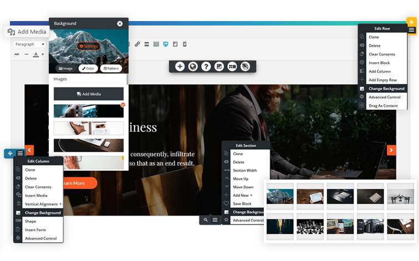Expand the text color arrow next to A
This screenshot has height=261, width=419.
click(x=43, y=54)
